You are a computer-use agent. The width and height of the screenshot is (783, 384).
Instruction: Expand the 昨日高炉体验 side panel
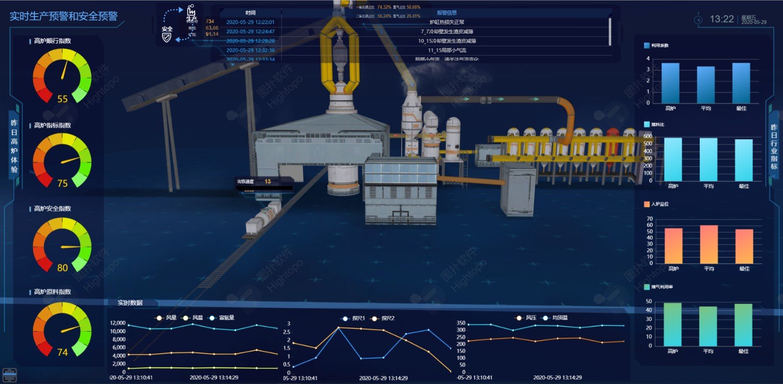[14, 146]
